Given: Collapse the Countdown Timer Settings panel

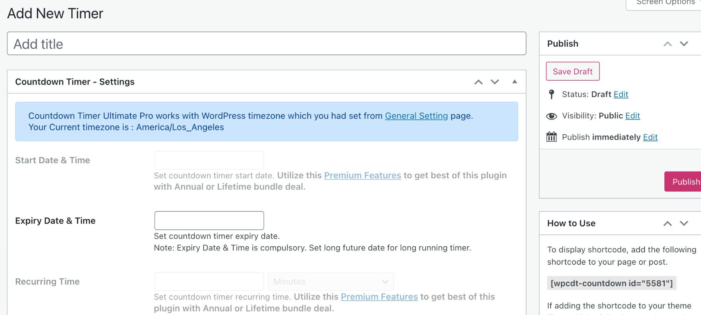Looking at the screenshot, I should 514,82.
